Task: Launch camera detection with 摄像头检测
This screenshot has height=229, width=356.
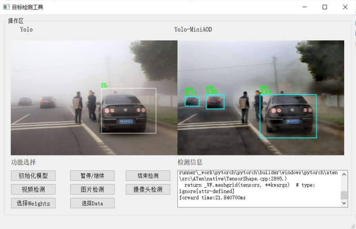Action: [x=148, y=189]
